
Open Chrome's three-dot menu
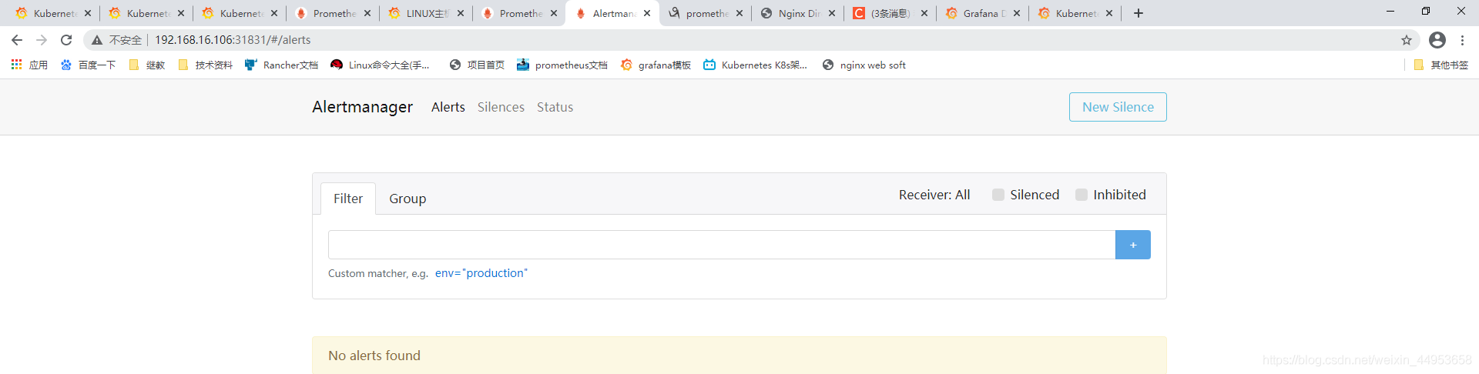click(x=1462, y=40)
